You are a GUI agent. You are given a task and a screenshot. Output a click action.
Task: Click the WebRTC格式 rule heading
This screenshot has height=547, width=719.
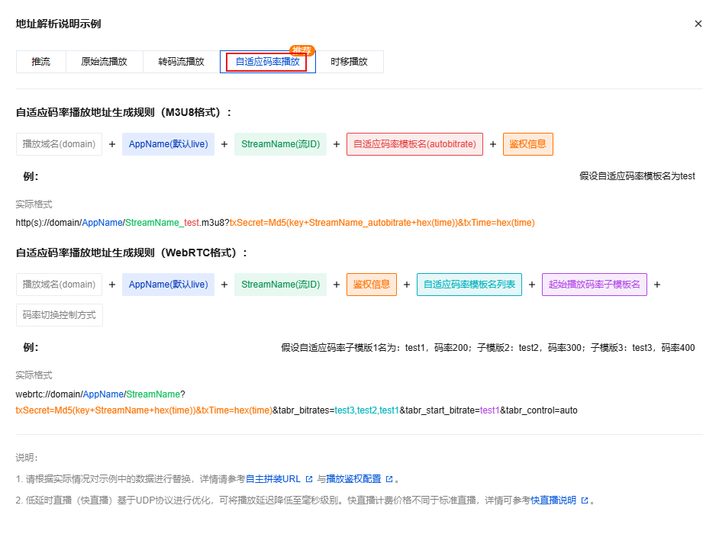tap(132, 253)
